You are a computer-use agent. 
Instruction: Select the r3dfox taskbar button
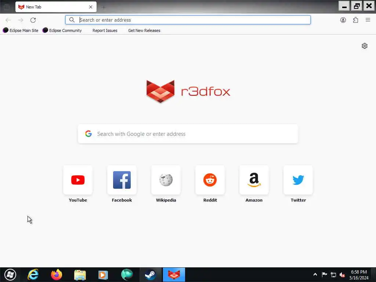174,275
